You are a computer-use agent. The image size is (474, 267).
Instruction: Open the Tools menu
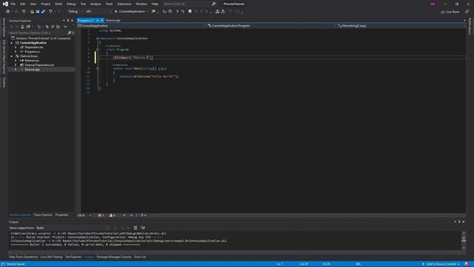tap(109, 4)
